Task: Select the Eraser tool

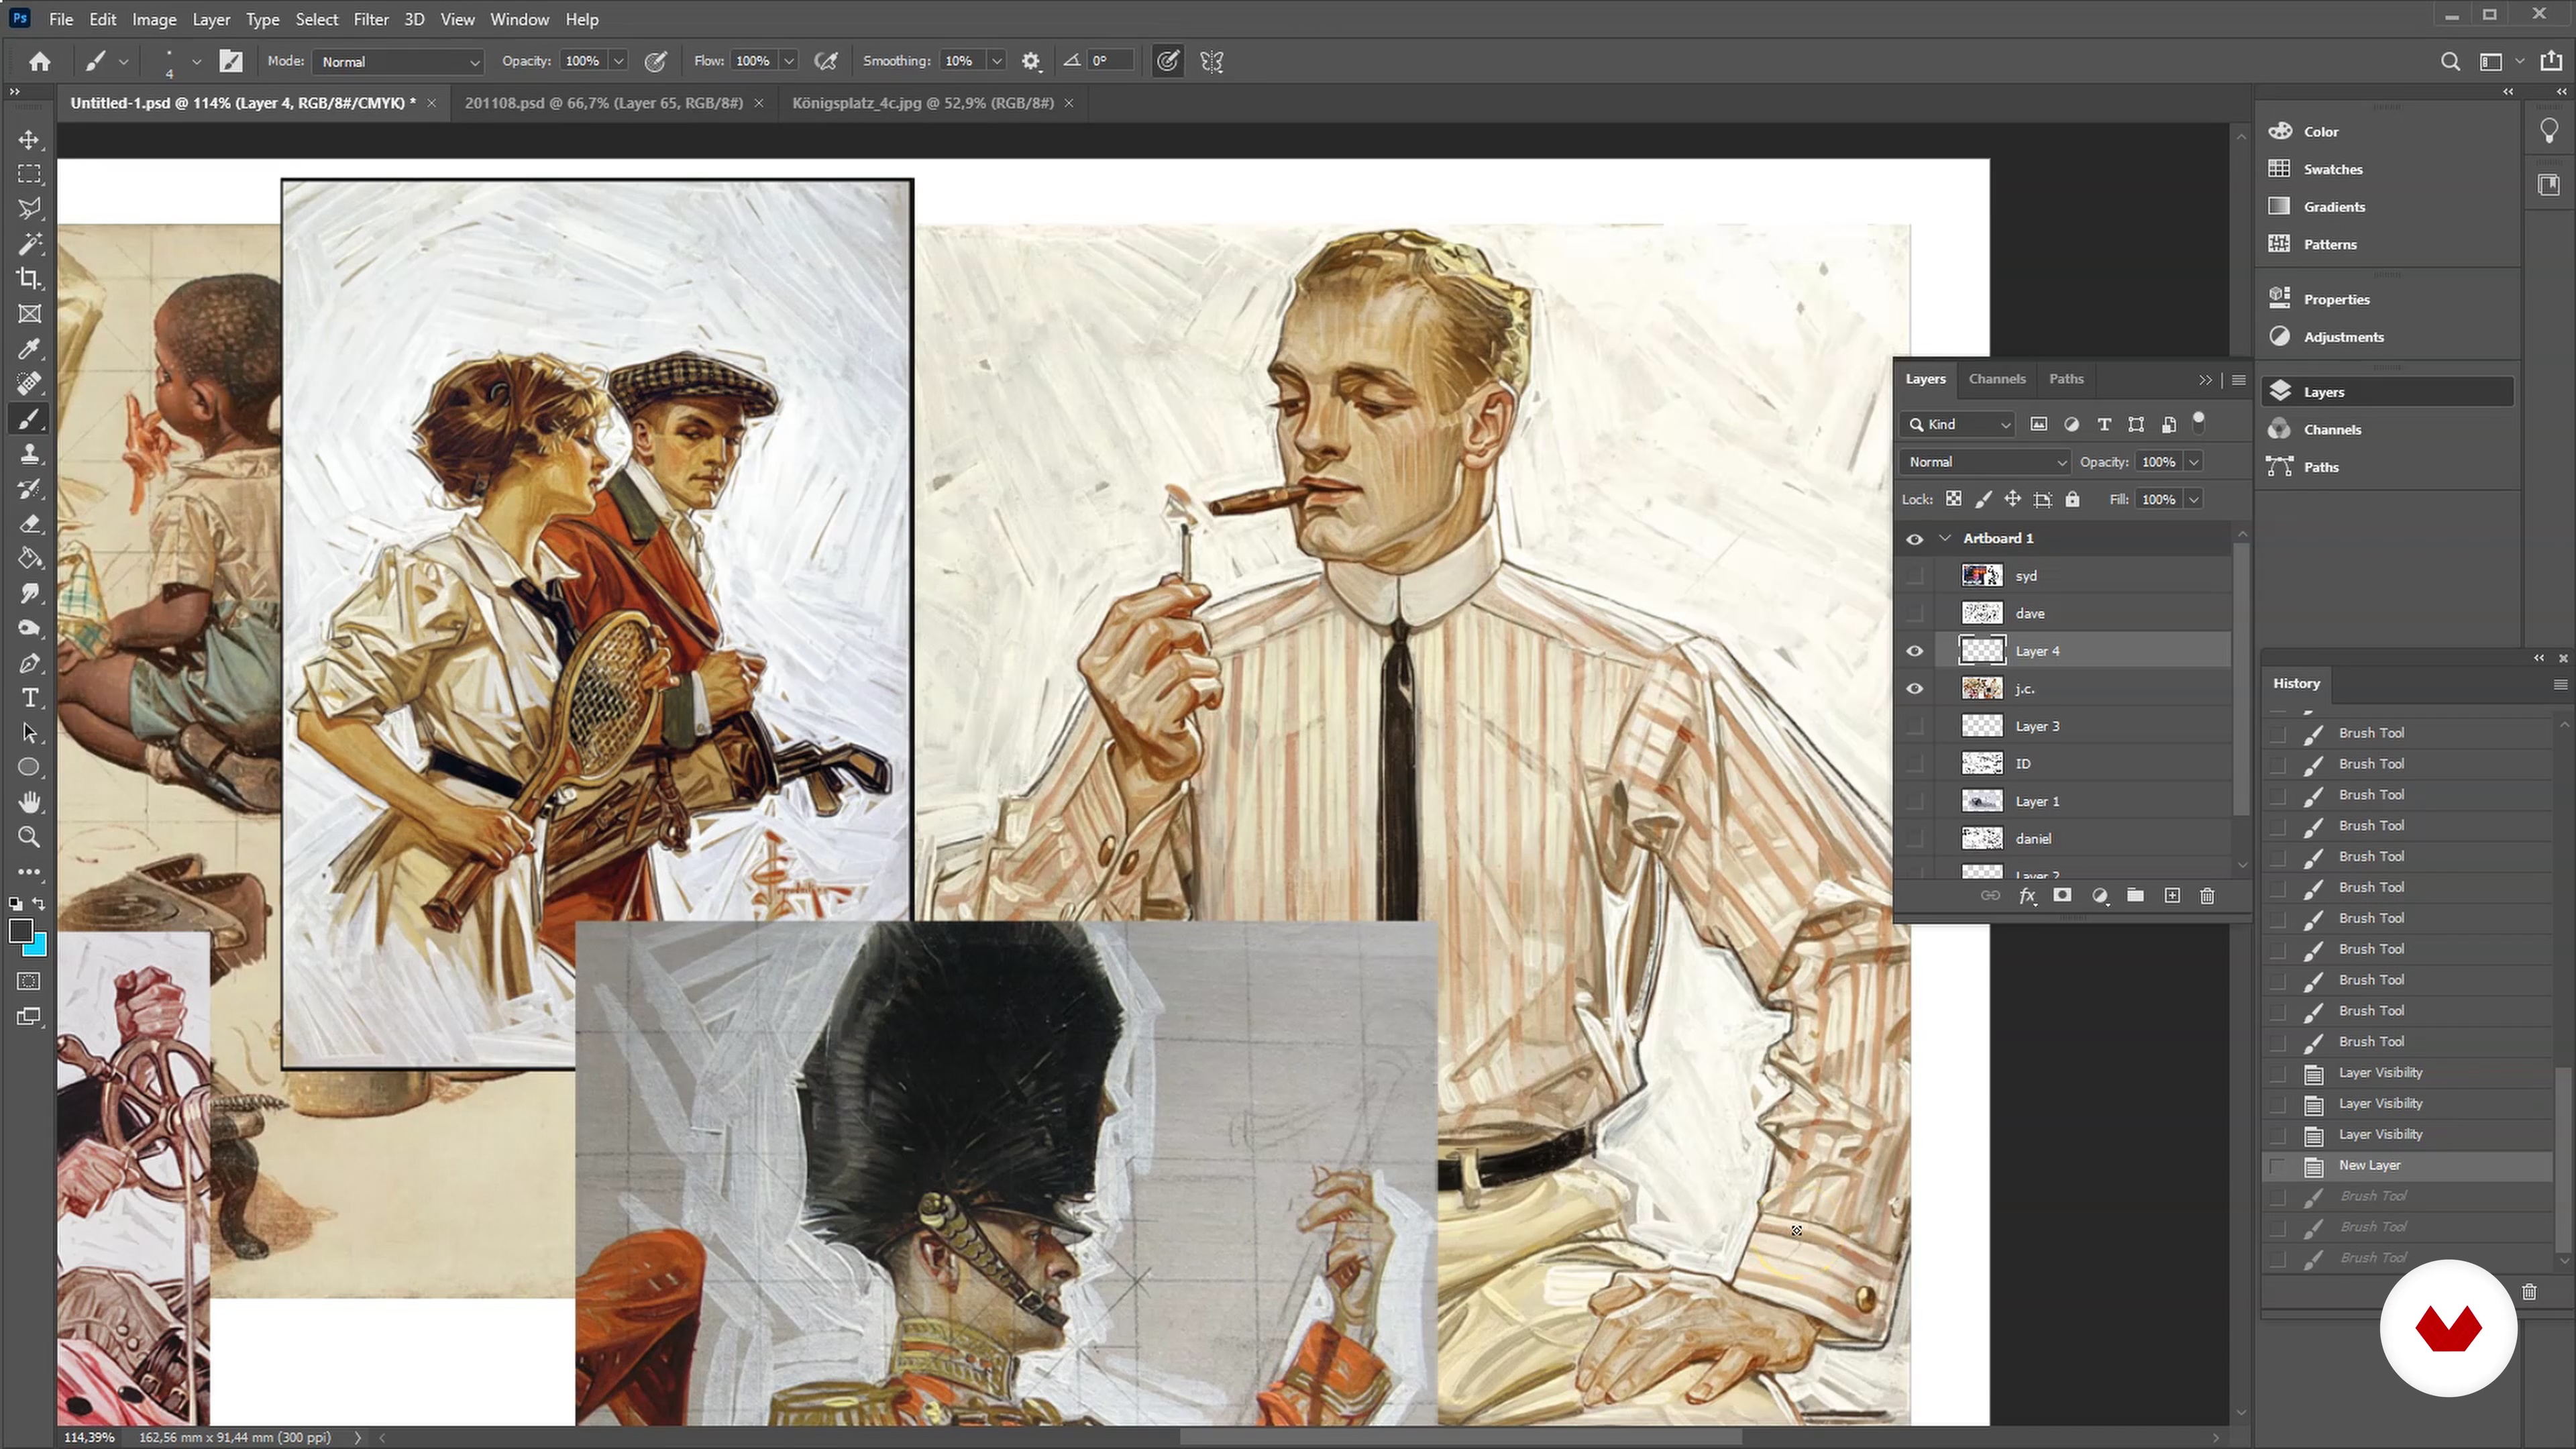Action: [29, 523]
